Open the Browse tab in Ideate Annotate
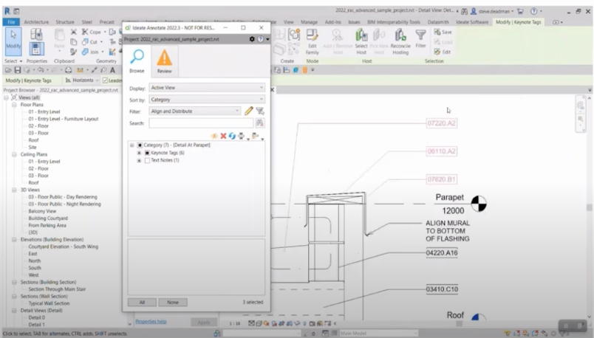 click(137, 61)
